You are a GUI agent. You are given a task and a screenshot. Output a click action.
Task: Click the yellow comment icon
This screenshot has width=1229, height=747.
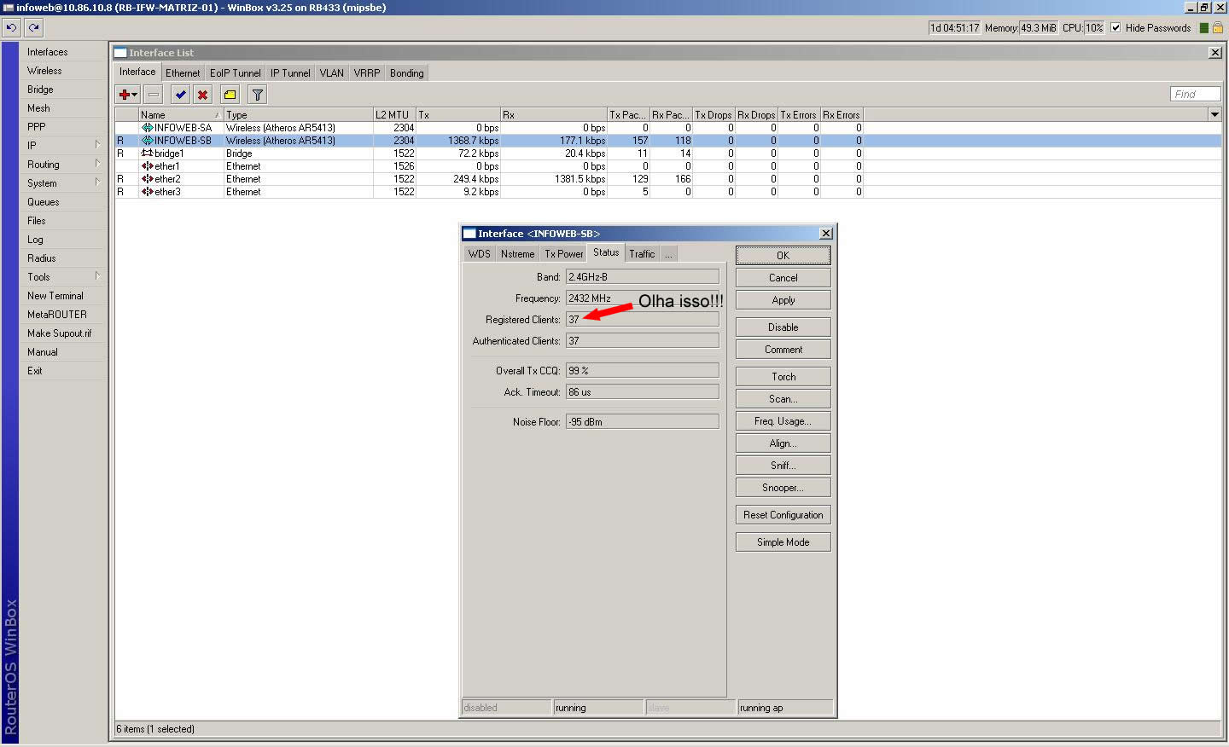[x=230, y=95]
